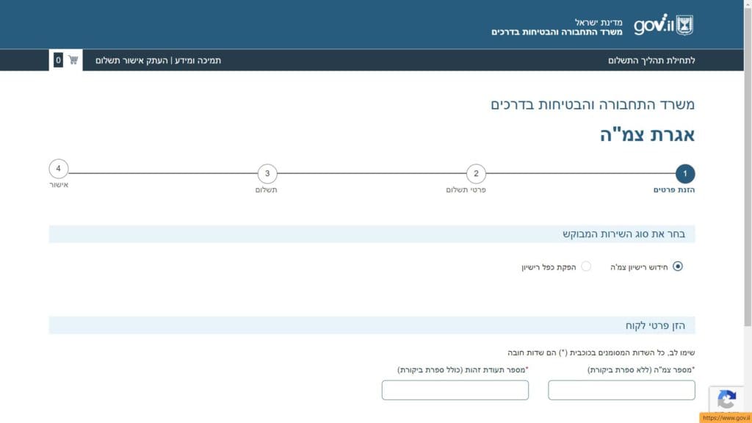Go to step 3 circle תשלום
Image resolution: width=752 pixels, height=423 pixels.
[x=267, y=174]
